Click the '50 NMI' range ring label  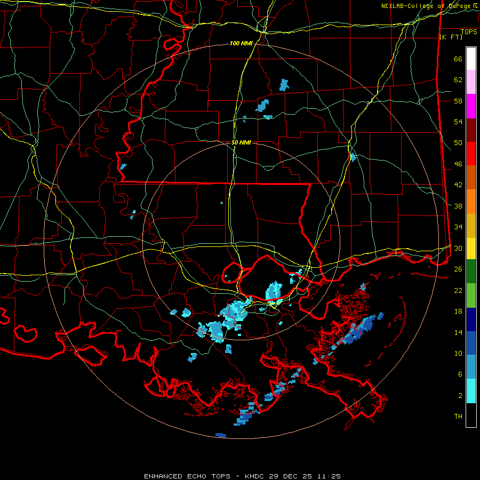pyautogui.click(x=241, y=142)
